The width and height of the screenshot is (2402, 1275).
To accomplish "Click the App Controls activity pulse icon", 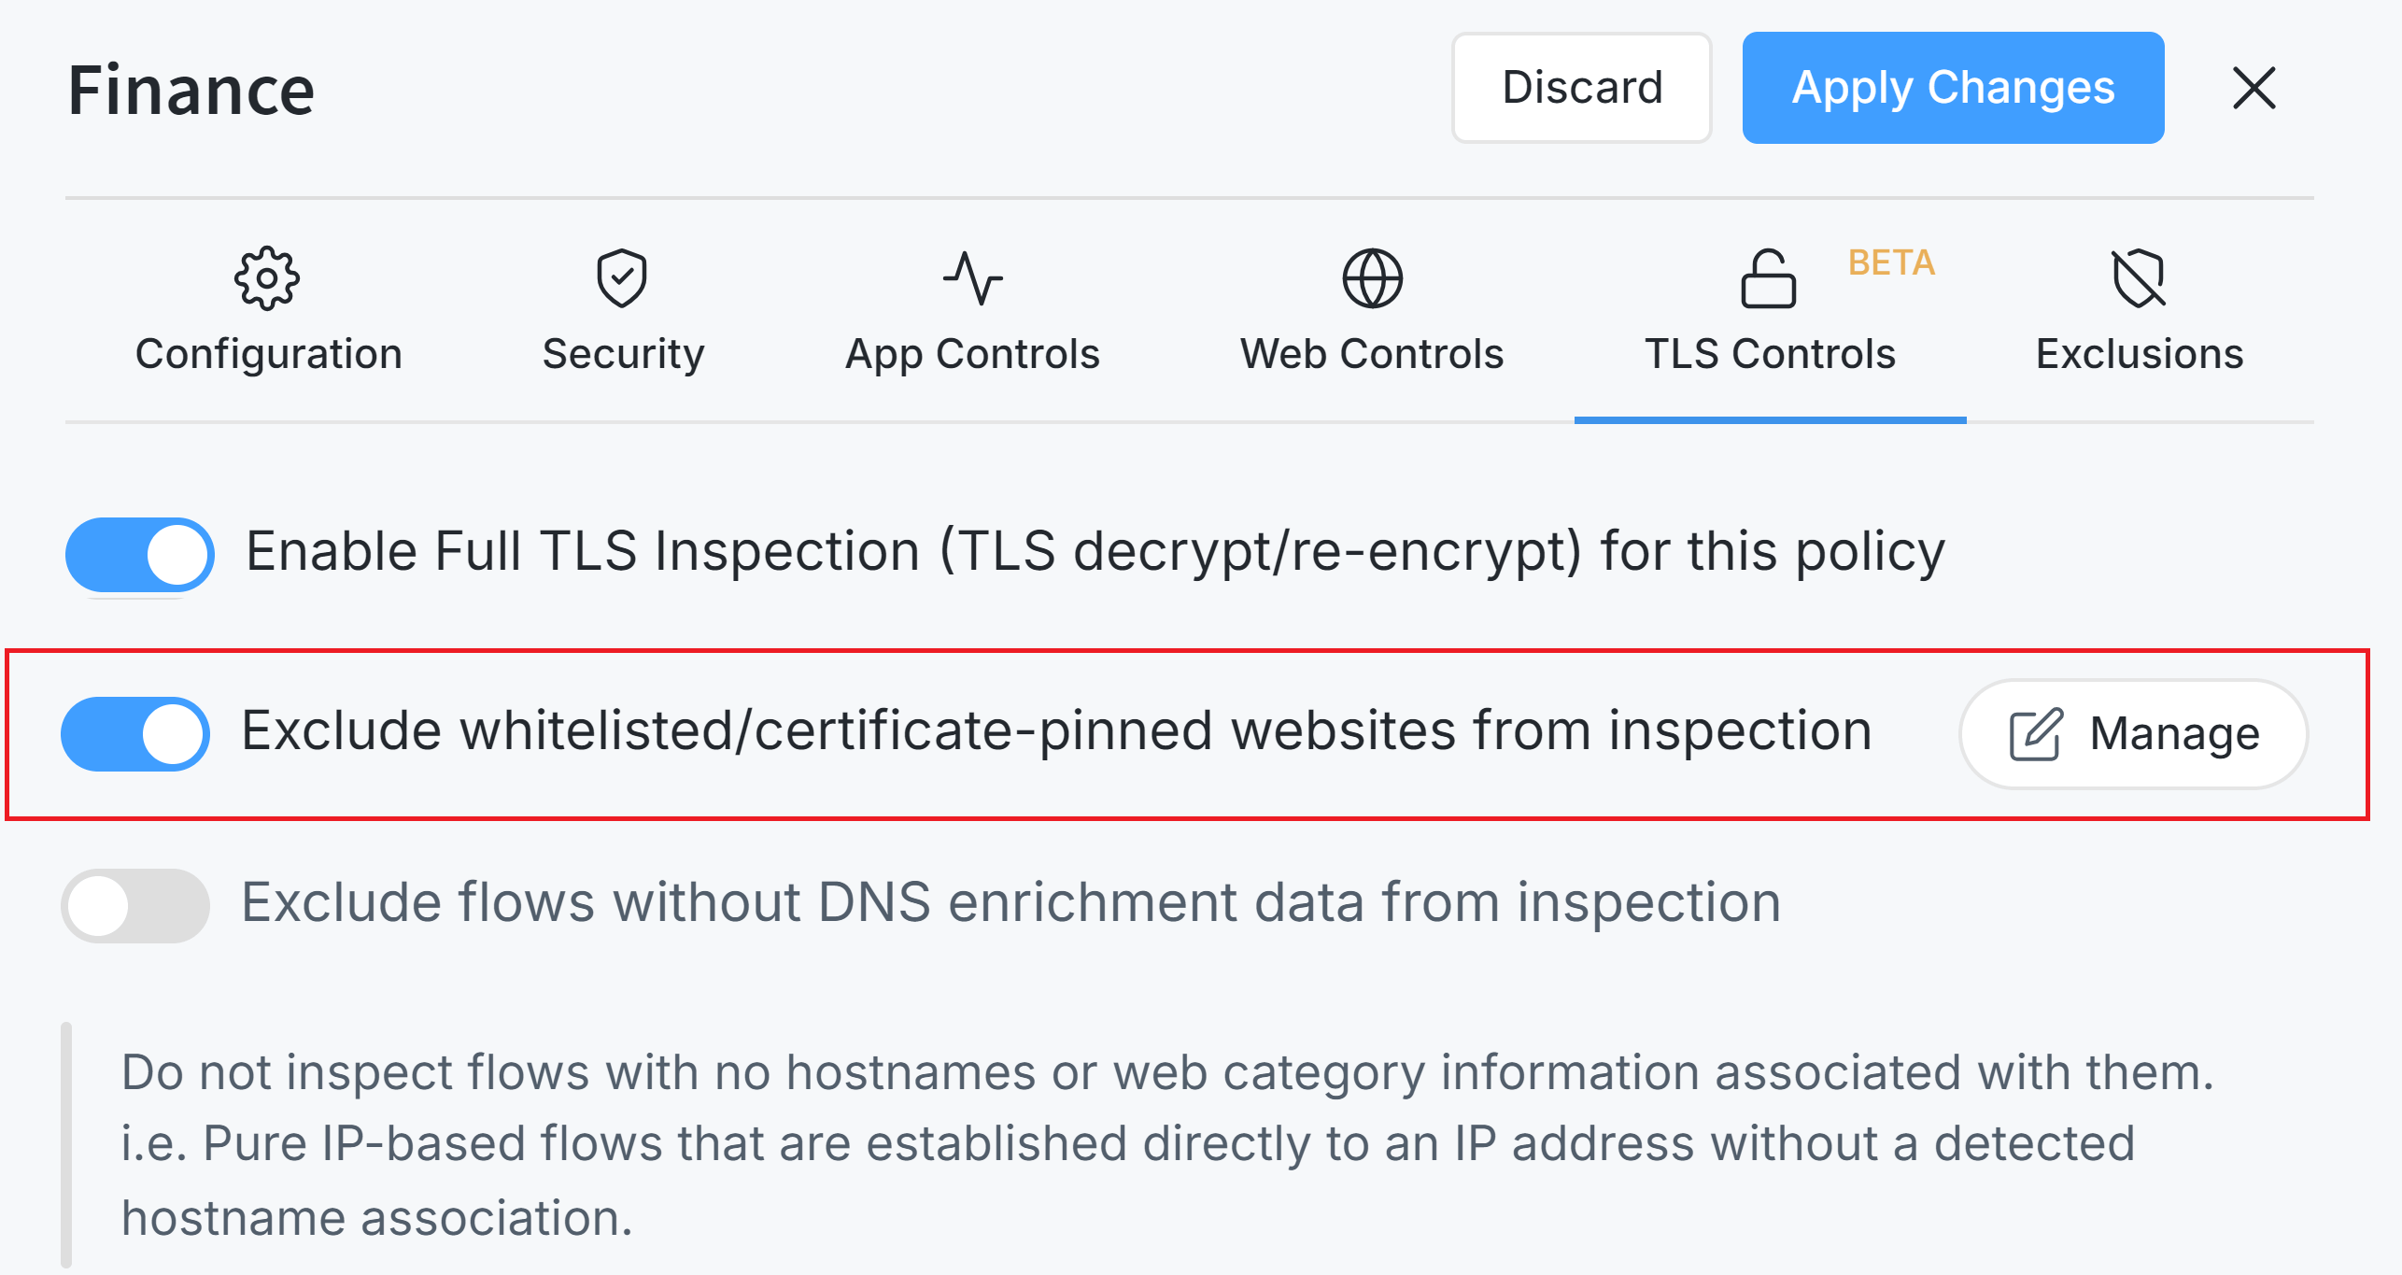I will (972, 278).
